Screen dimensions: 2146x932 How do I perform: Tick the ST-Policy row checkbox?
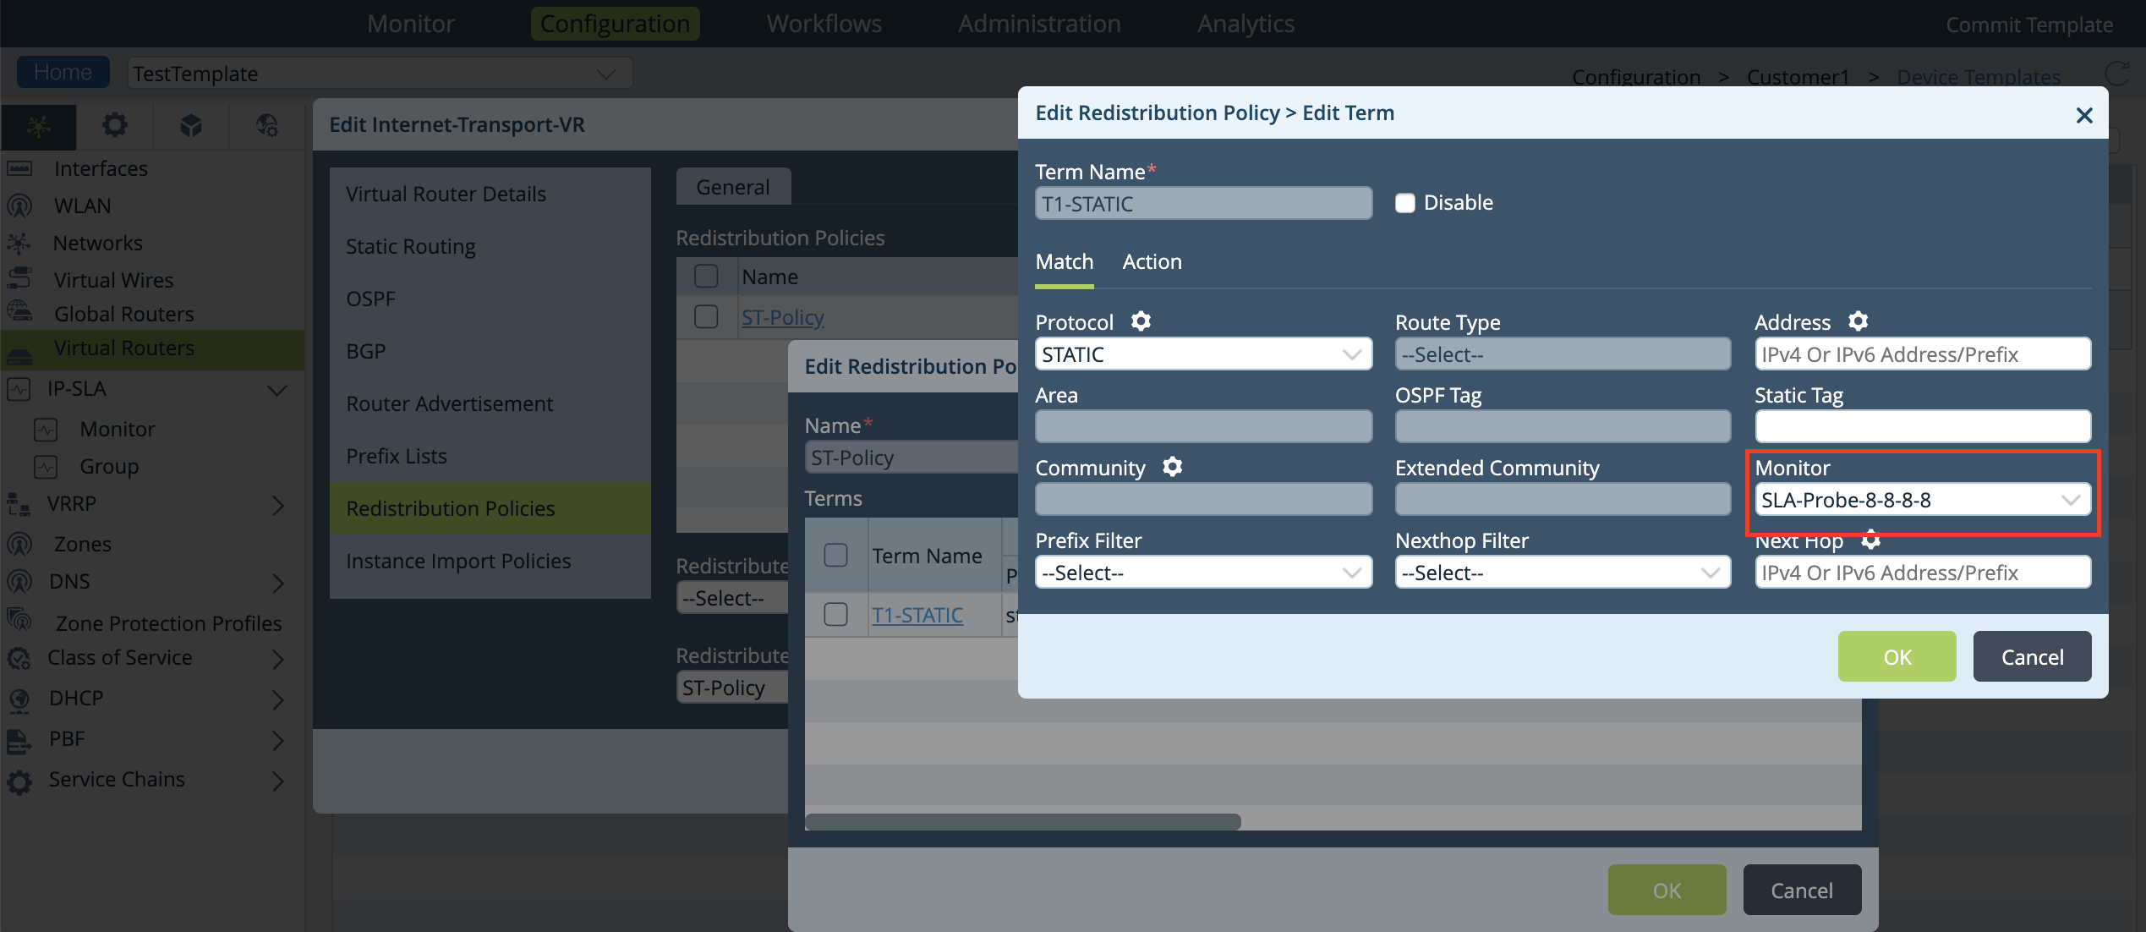(x=706, y=317)
